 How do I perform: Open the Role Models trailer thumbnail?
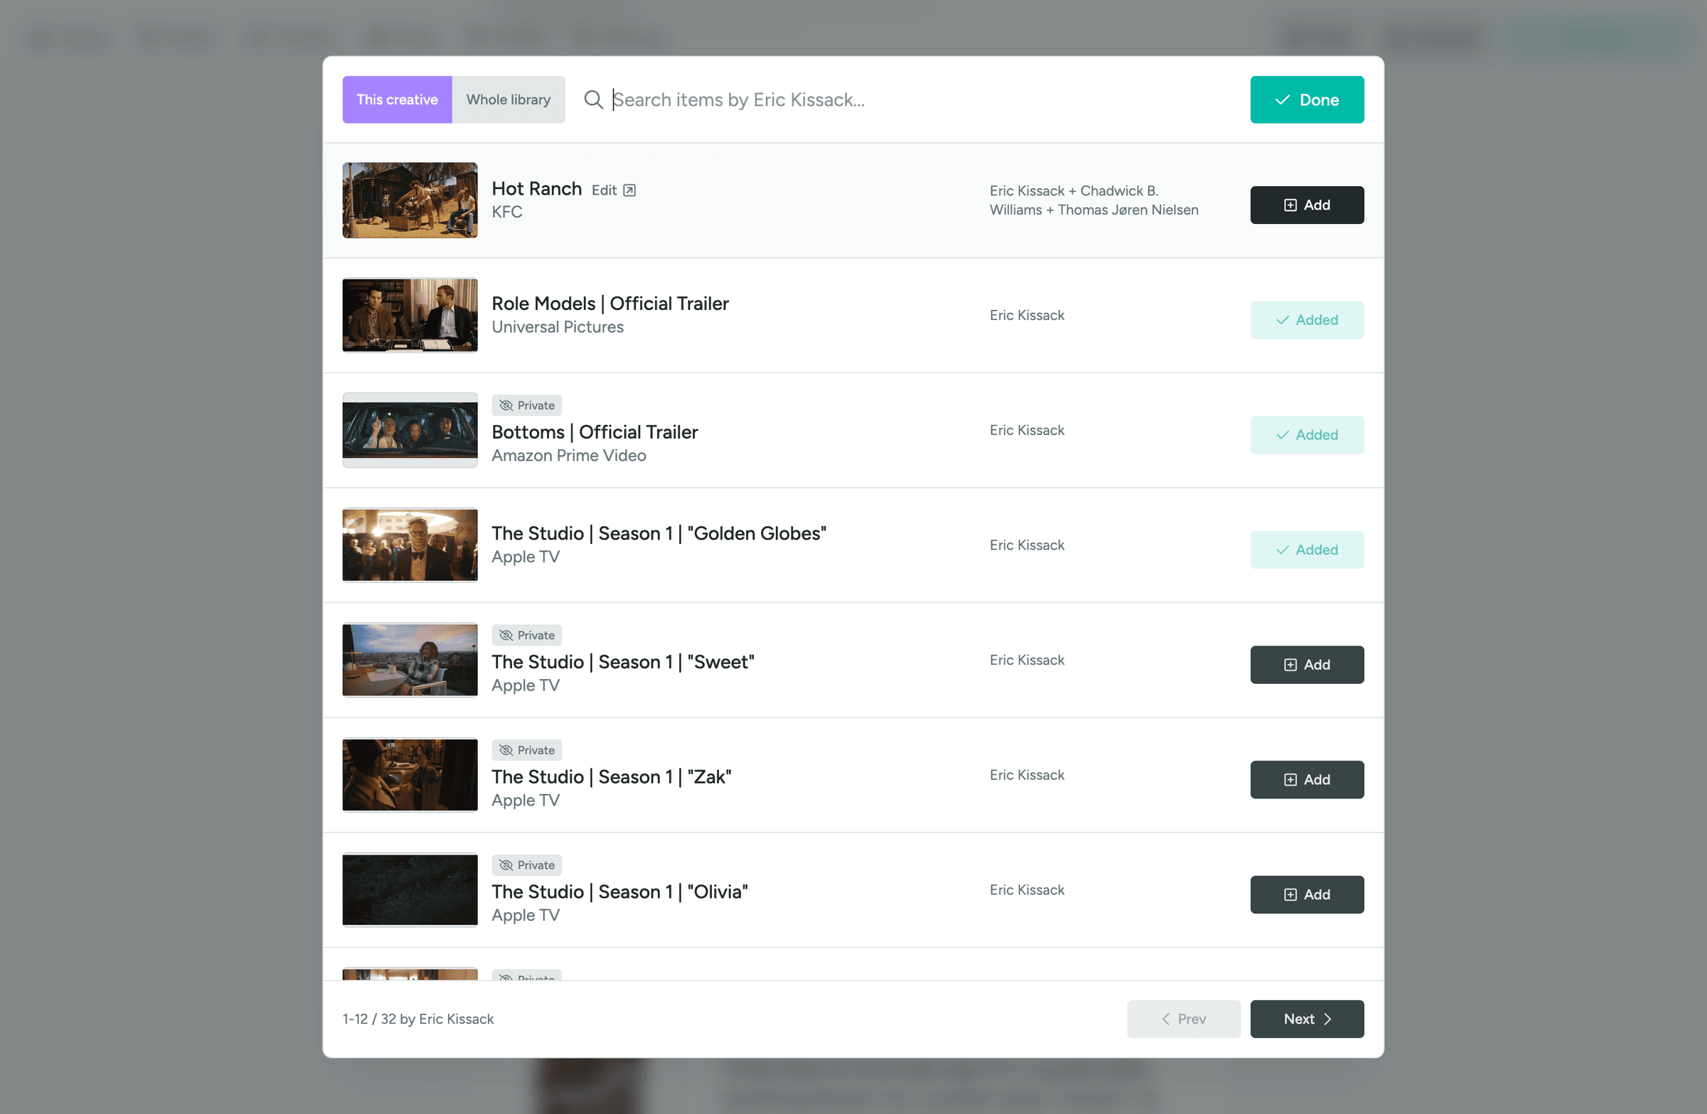pyautogui.click(x=410, y=316)
